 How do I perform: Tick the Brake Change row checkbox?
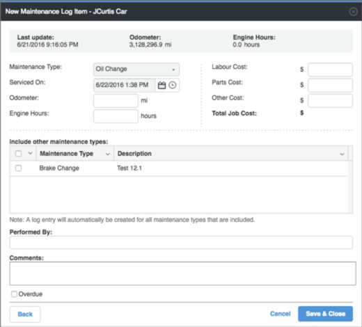pyautogui.click(x=18, y=168)
